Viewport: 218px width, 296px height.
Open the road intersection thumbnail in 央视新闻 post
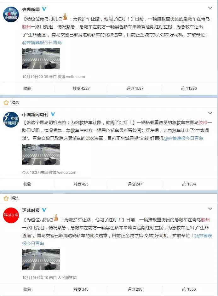click(x=41, y=59)
